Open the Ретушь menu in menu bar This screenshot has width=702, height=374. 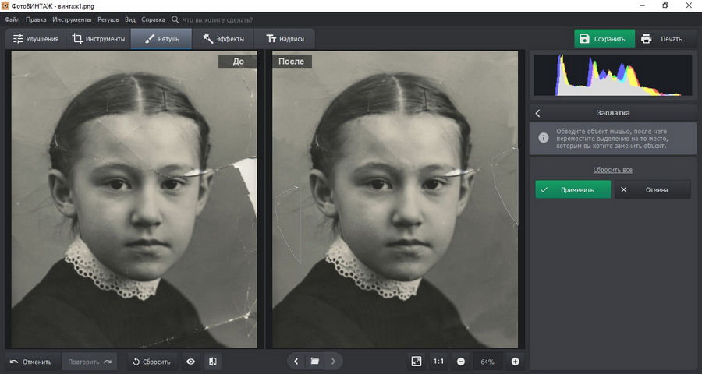point(108,19)
